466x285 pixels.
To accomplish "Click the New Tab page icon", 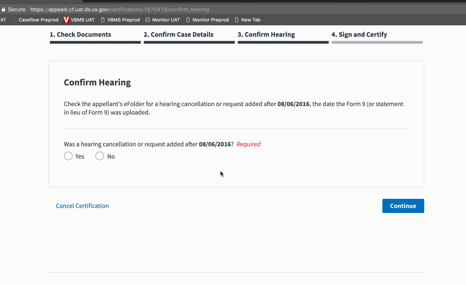I will click(237, 20).
